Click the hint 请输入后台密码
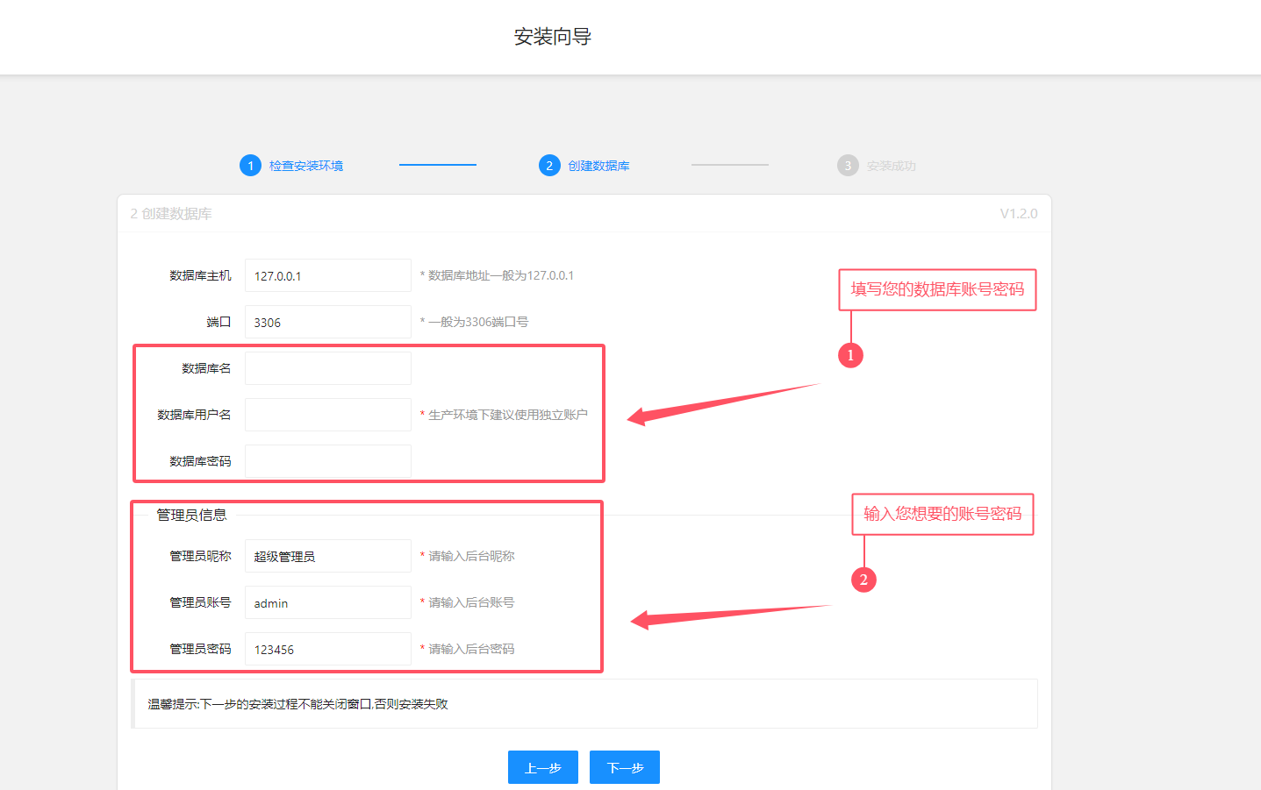Image resolution: width=1261 pixels, height=790 pixels. [467, 649]
